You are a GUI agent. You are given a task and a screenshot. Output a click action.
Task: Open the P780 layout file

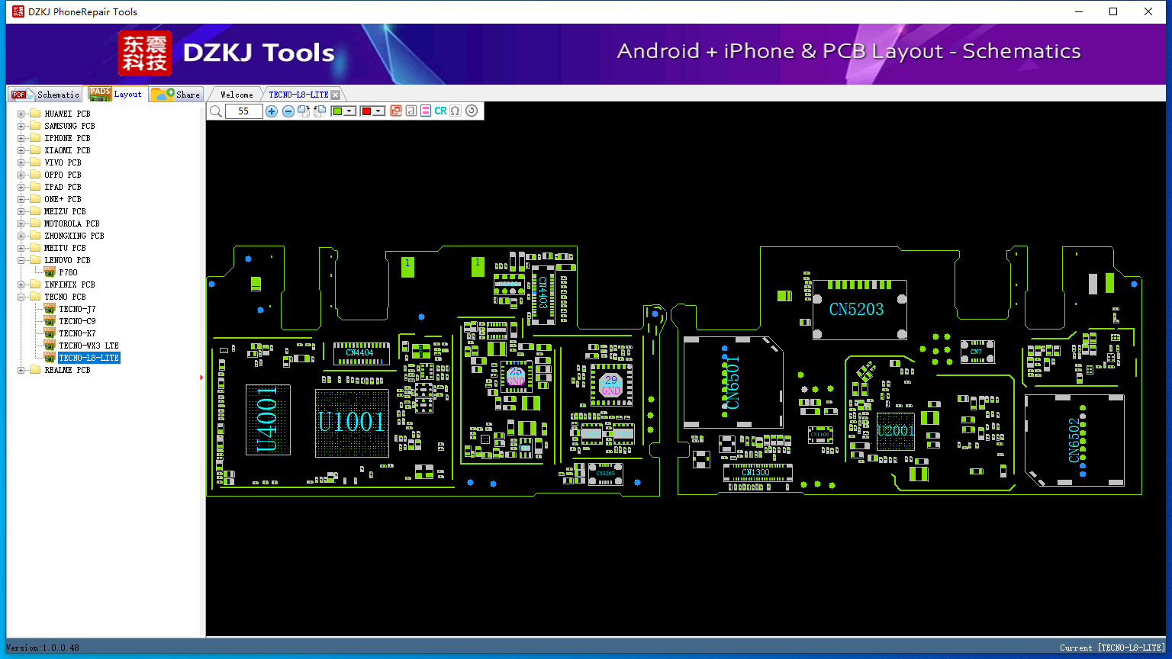68,273
